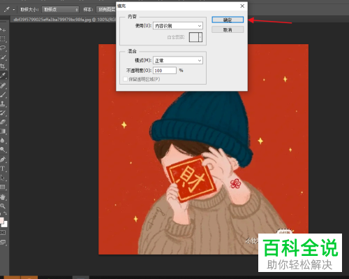349x279 pixels.
Task: Click the foreground color swatch
Action: click(x=1, y=220)
